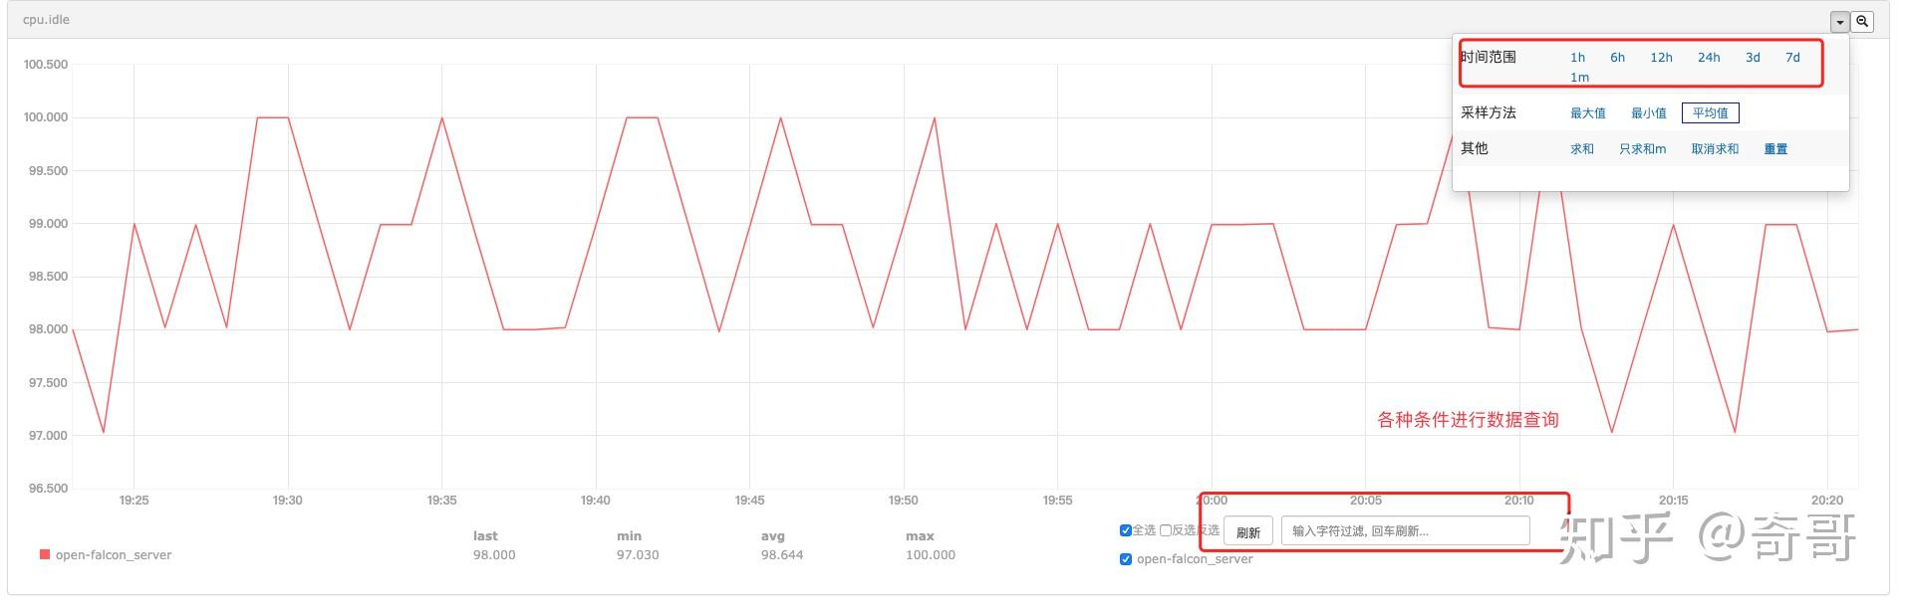Click the 重置 reset link
This screenshot has width=1905, height=613.
tap(1775, 149)
